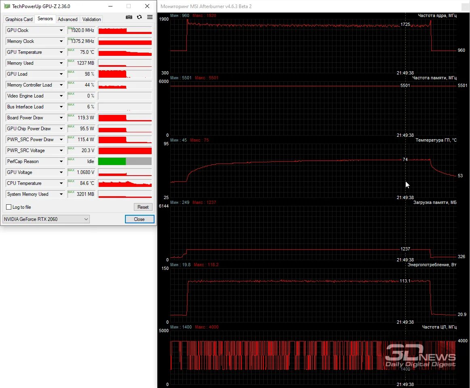Click the CPU Temperature 84.6 °C value
470x388 pixels.
[81, 184]
